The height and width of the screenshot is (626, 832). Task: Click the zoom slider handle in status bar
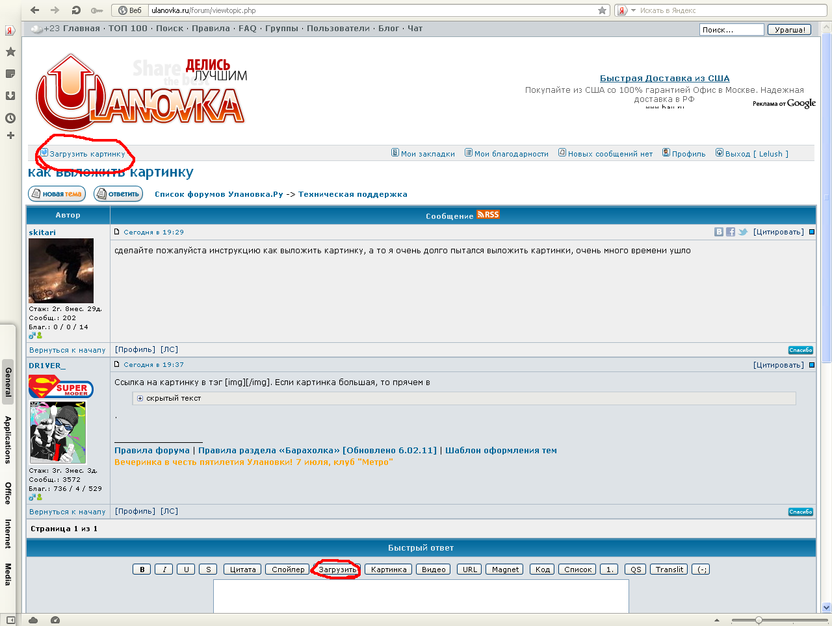(x=759, y=620)
